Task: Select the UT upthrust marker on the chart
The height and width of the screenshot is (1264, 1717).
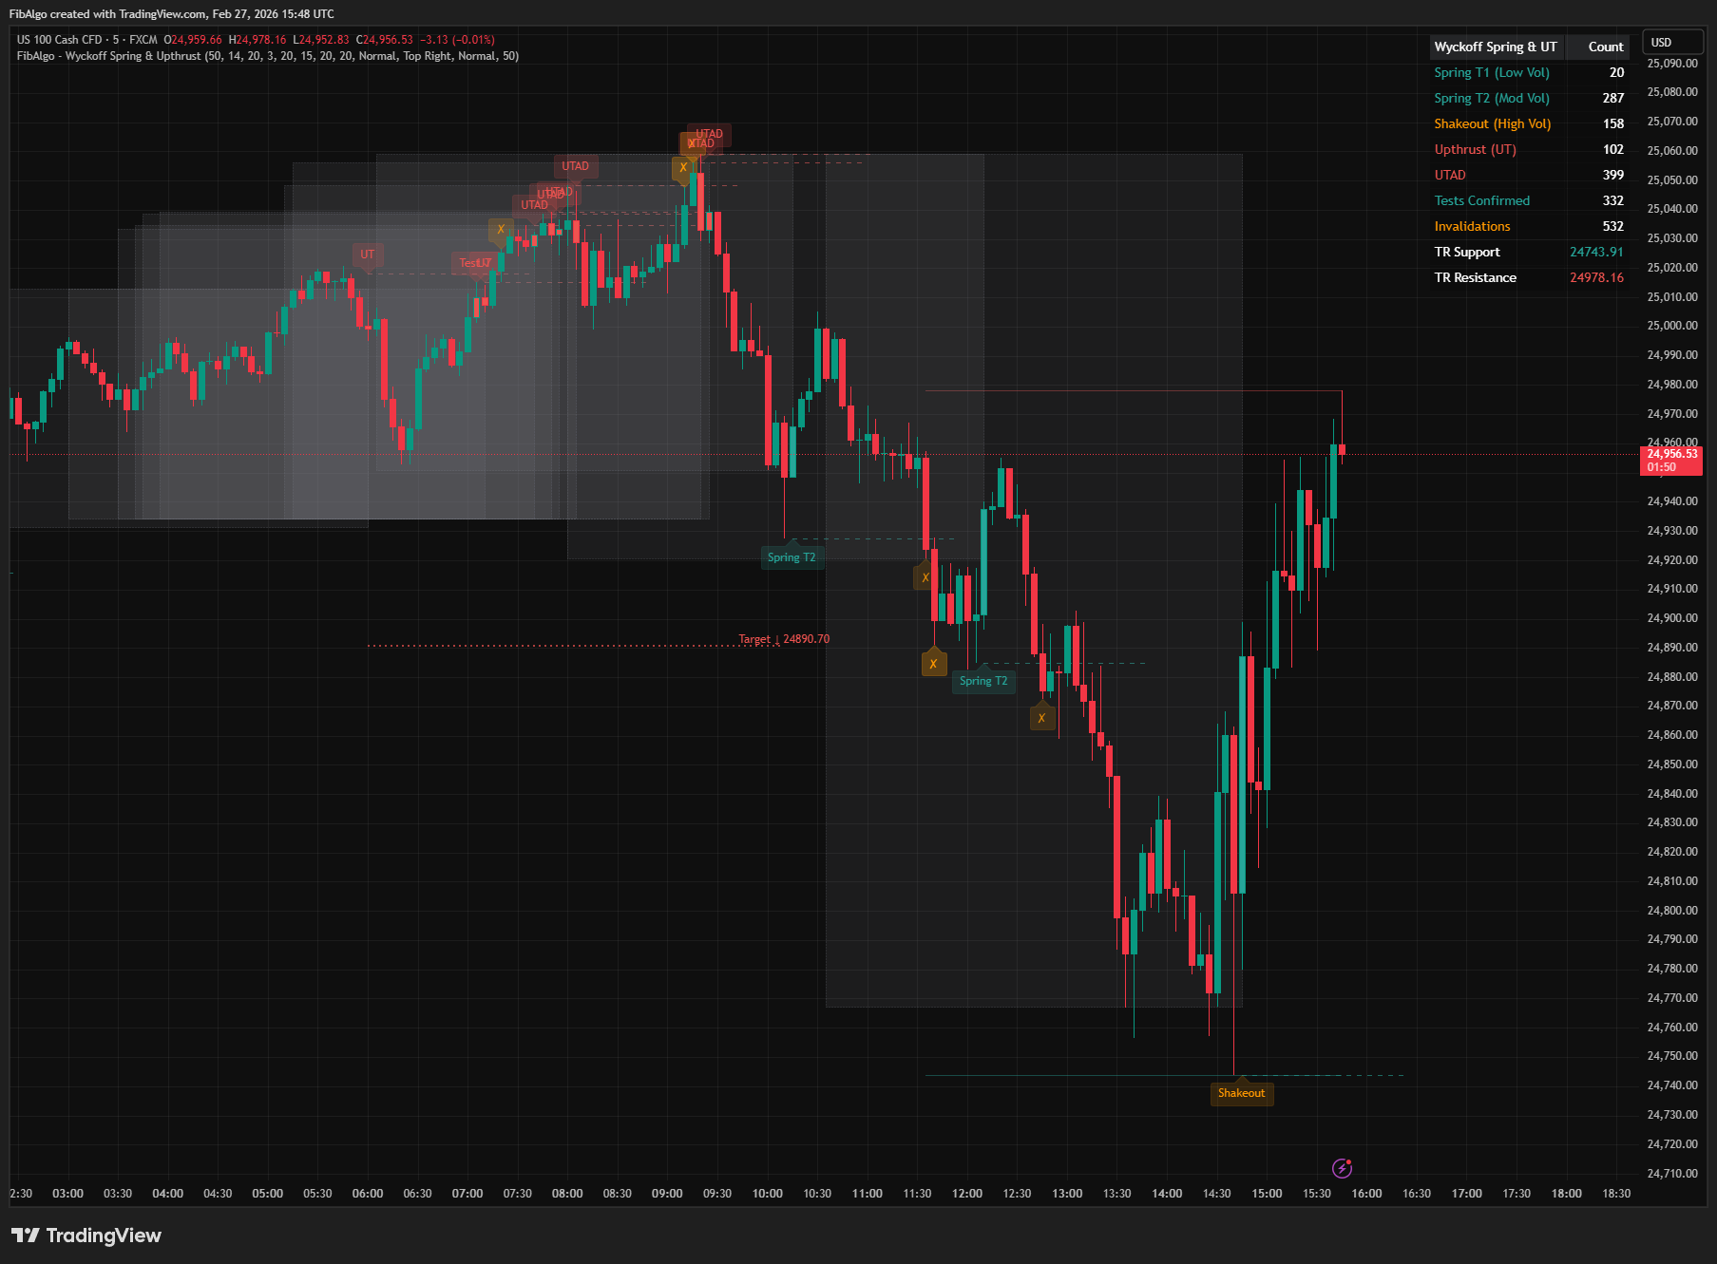Action: coord(368,255)
